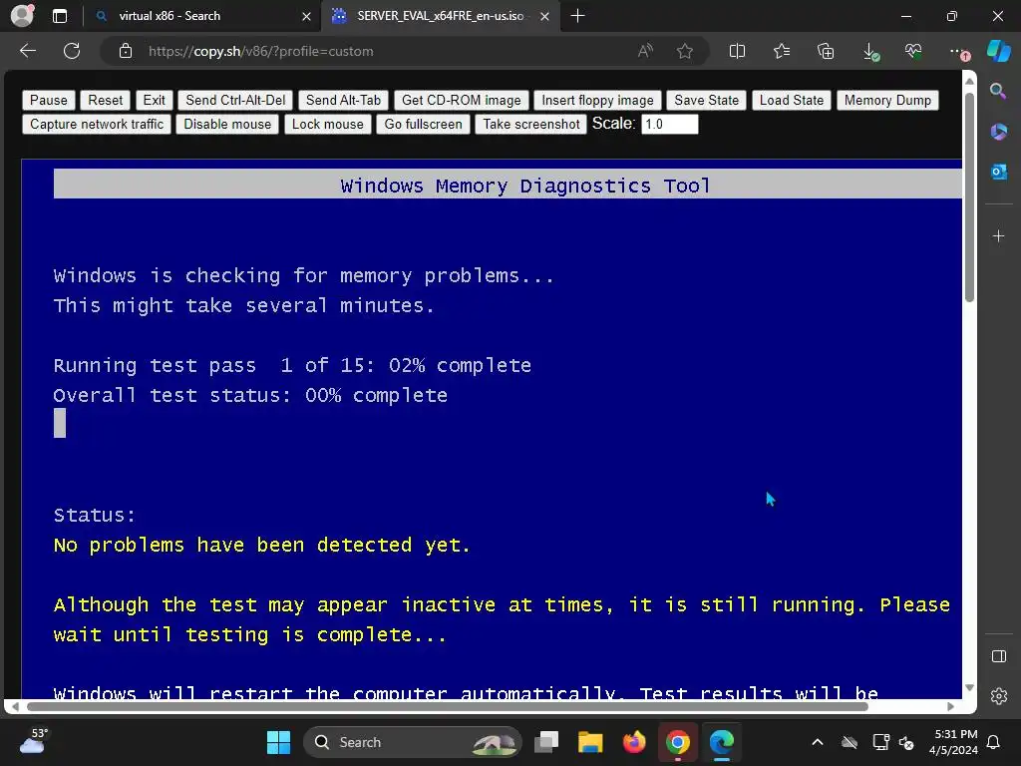Screen dimensions: 1021x766
Task: Launch Chrome from taskbar
Action: click(x=677, y=742)
